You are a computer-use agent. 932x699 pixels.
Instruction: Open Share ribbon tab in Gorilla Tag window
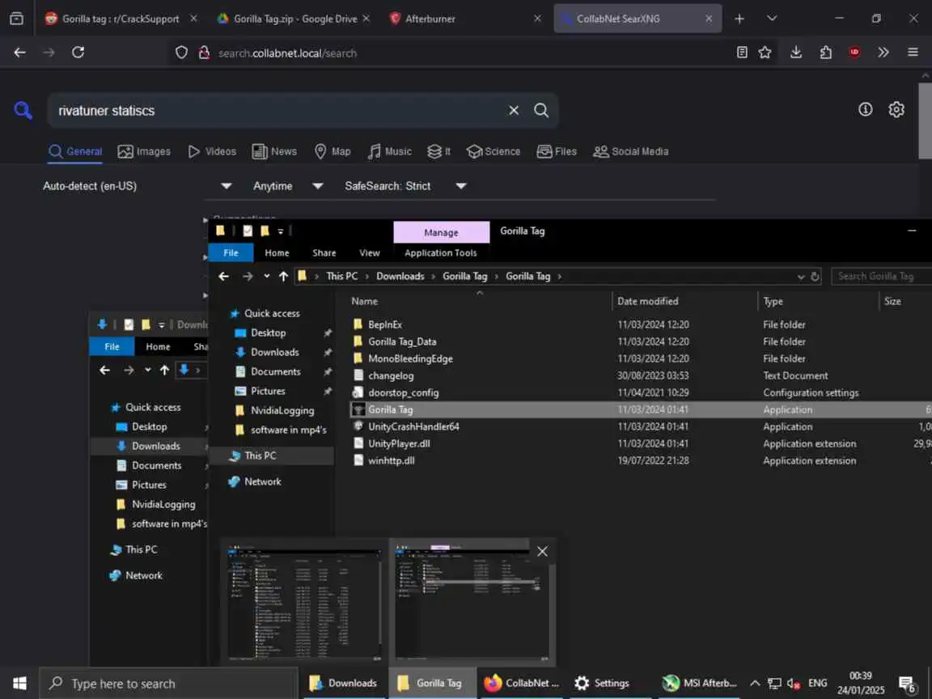(x=324, y=252)
